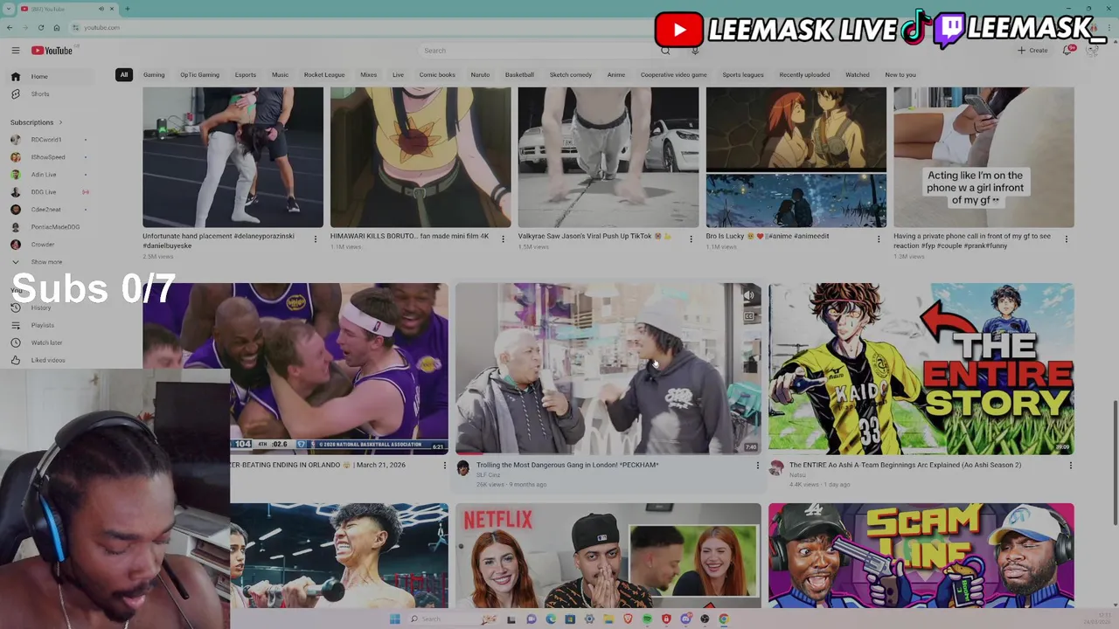Open THE ENTIRE STORY Ao Ashi thumbnail

921,368
